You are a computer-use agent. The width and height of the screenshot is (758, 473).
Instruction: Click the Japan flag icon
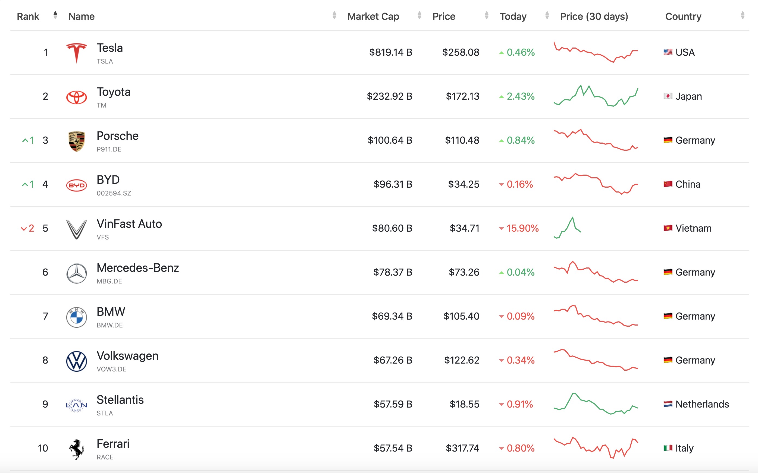(668, 96)
